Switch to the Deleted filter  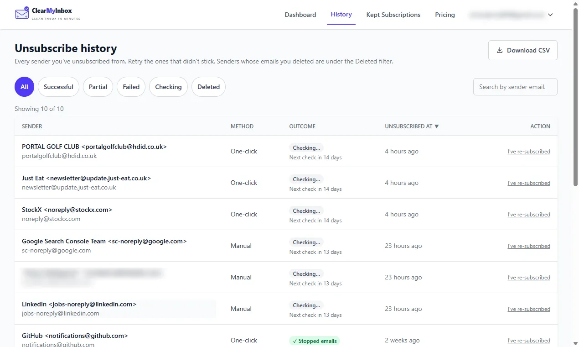pos(208,87)
